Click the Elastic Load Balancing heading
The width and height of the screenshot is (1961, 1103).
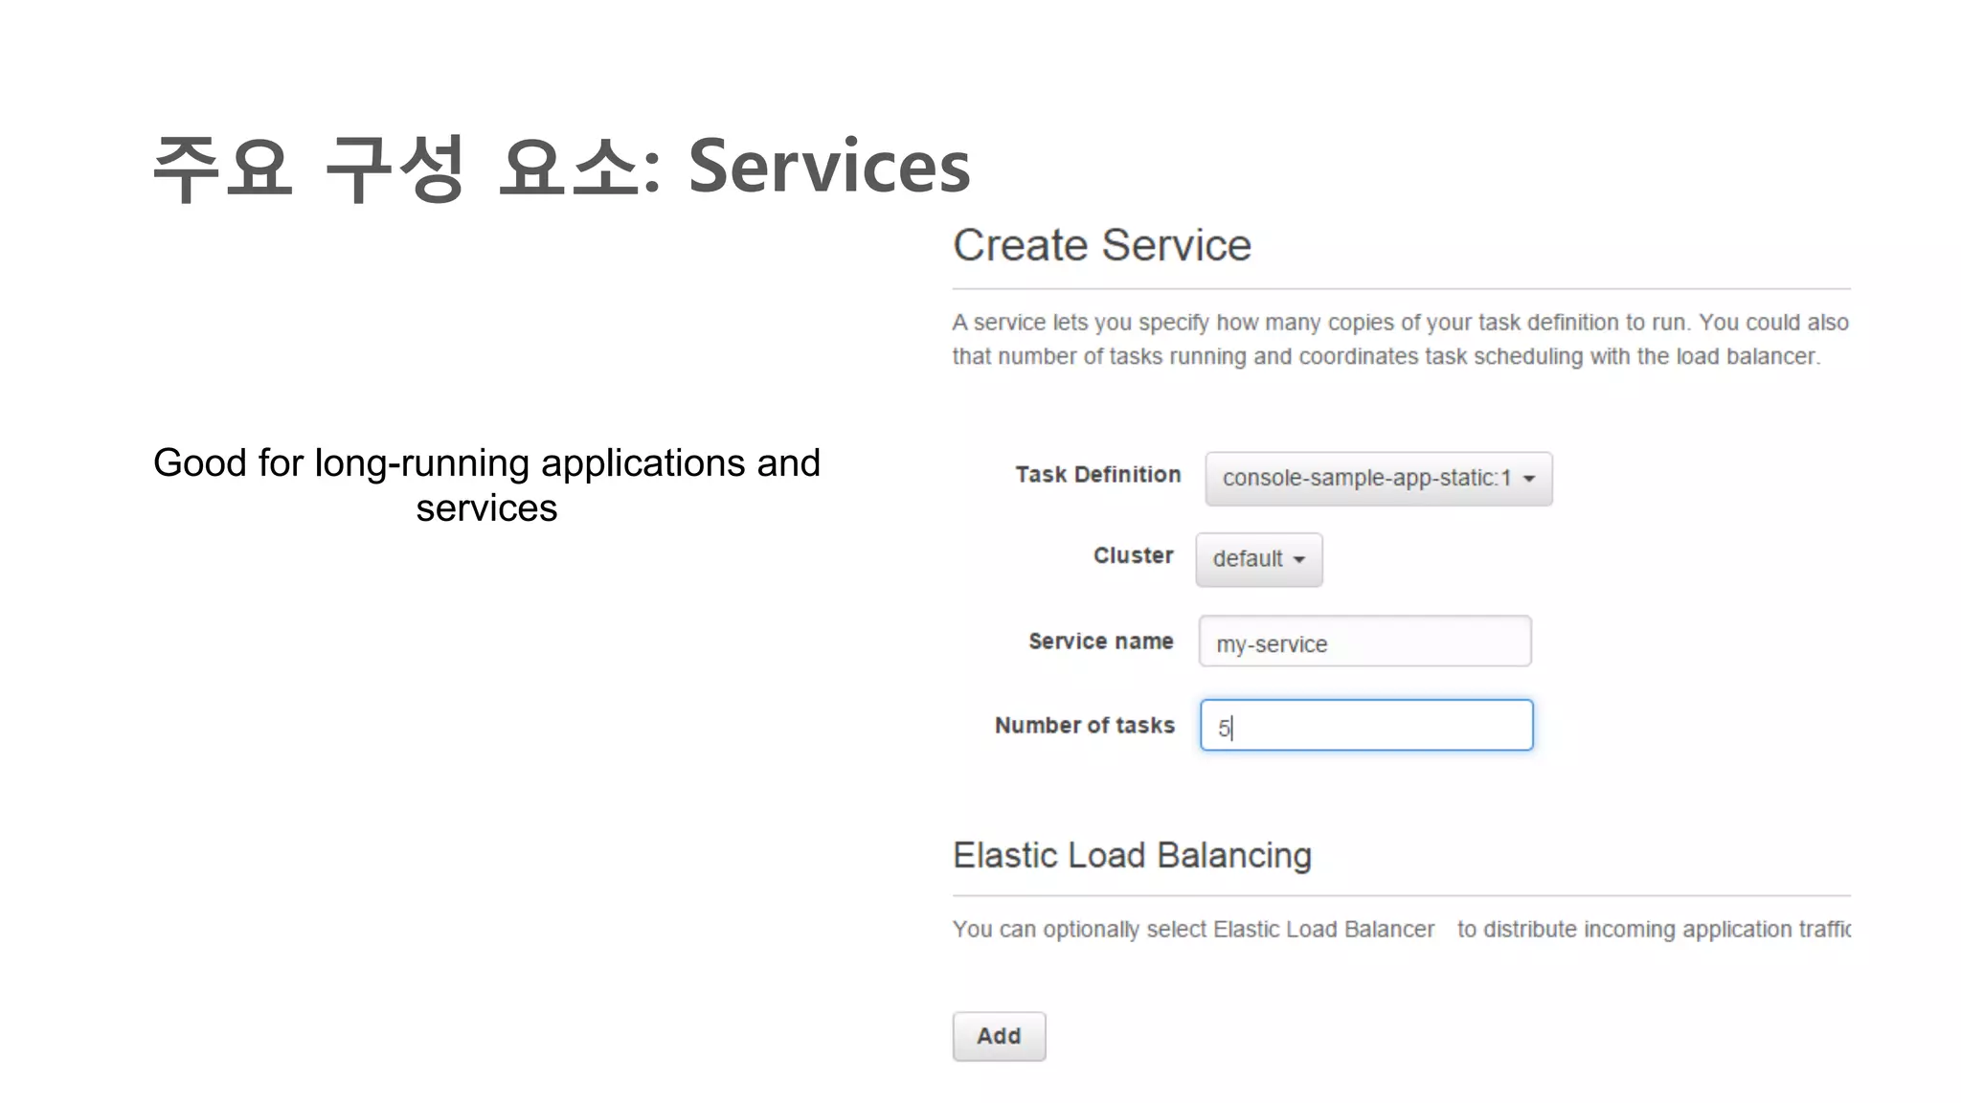pyautogui.click(x=1131, y=855)
